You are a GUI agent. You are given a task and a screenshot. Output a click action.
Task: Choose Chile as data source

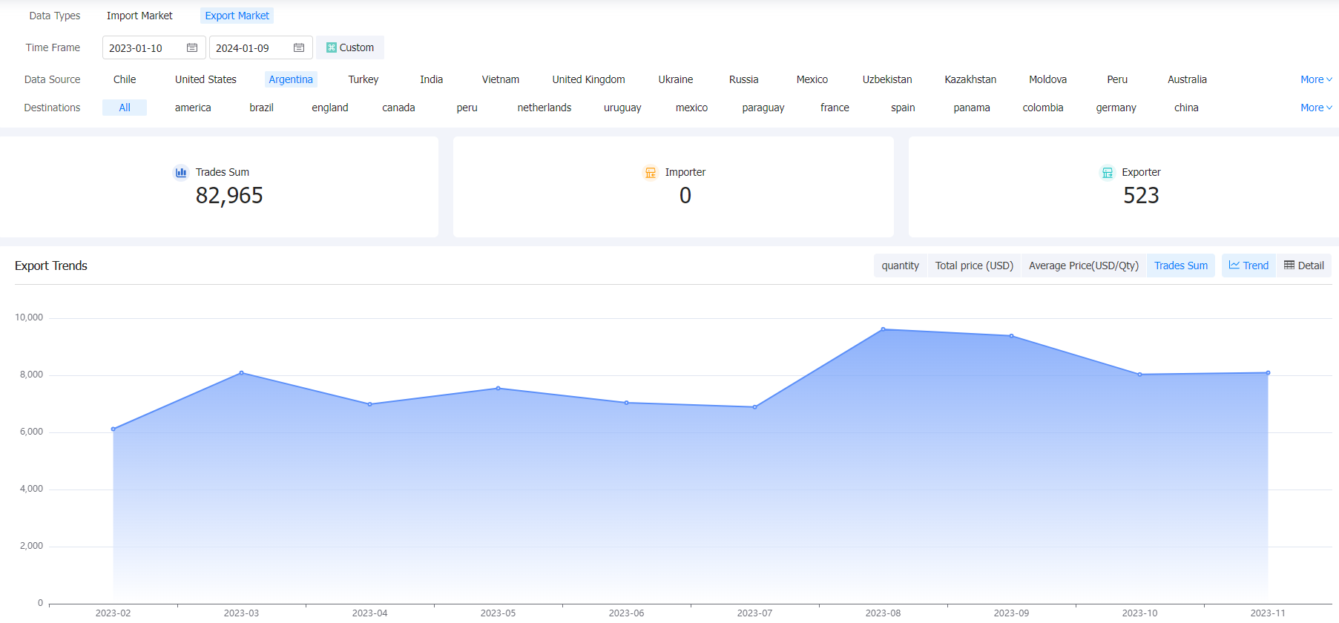[x=125, y=79]
